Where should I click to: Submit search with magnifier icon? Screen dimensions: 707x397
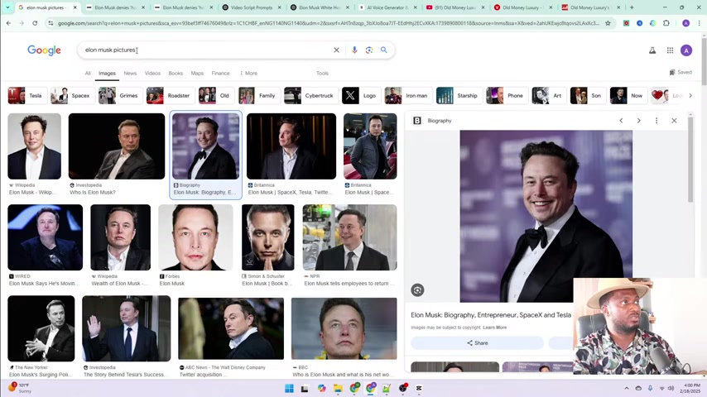tap(383, 50)
